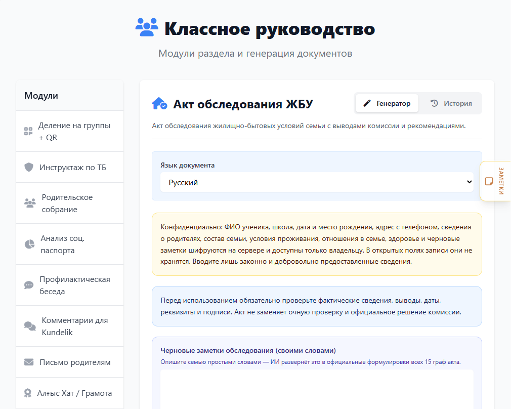Open the Алғыс Хат / Грамота module
Image resolution: width=511 pixels, height=409 pixels.
pyautogui.click(x=70, y=393)
